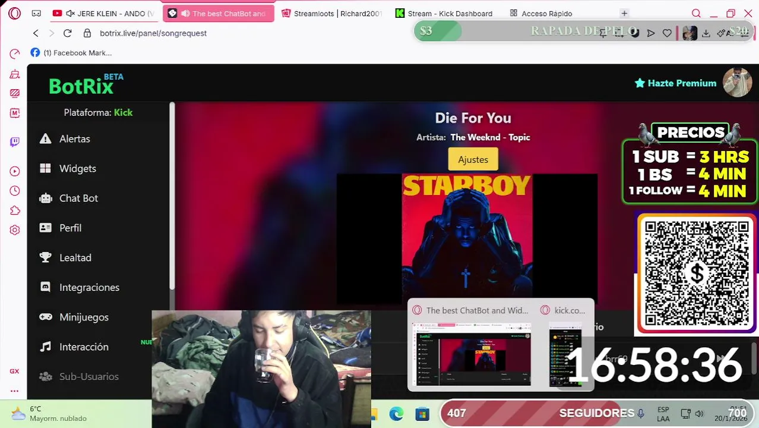Open Twitch panel in Opera sidebar
The image size is (759, 428).
(15, 141)
